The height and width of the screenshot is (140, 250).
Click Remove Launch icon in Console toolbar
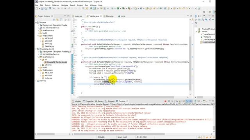pos(169,101)
